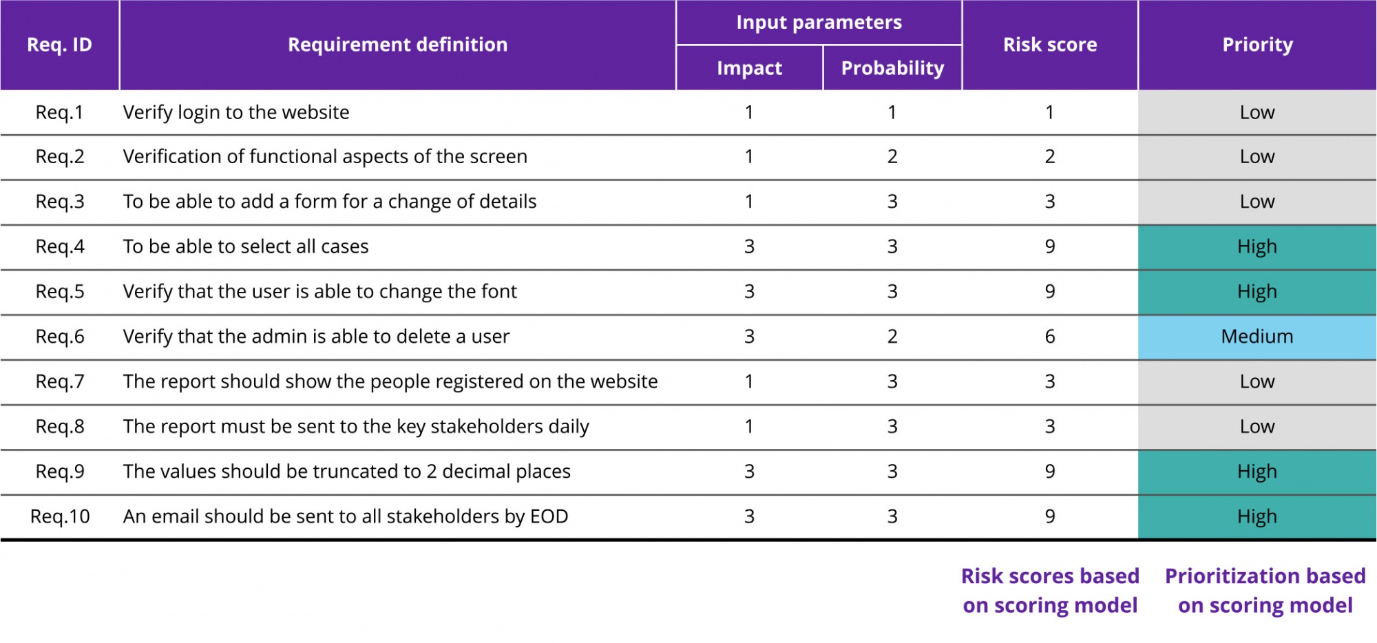Select the High priority cell for Req.10
The image size is (1377, 643).
[x=1257, y=516]
